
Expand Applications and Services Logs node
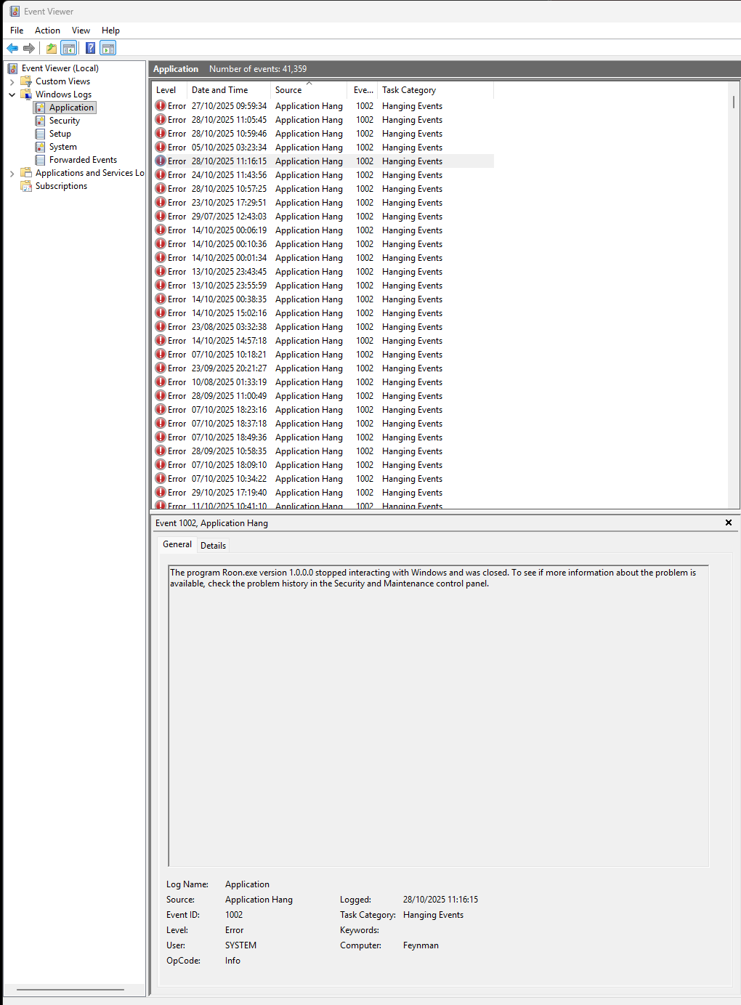pyautogui.click(x=12, y=174)
